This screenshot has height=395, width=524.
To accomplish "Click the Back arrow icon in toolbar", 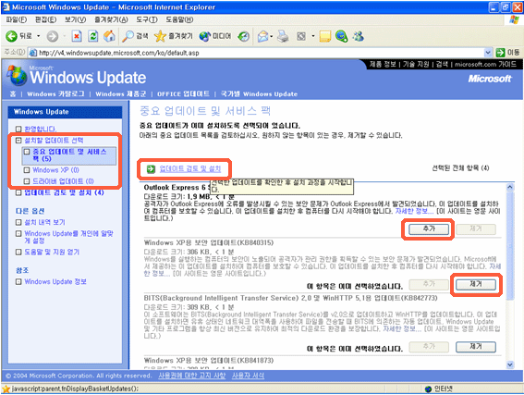I will 11,36.
